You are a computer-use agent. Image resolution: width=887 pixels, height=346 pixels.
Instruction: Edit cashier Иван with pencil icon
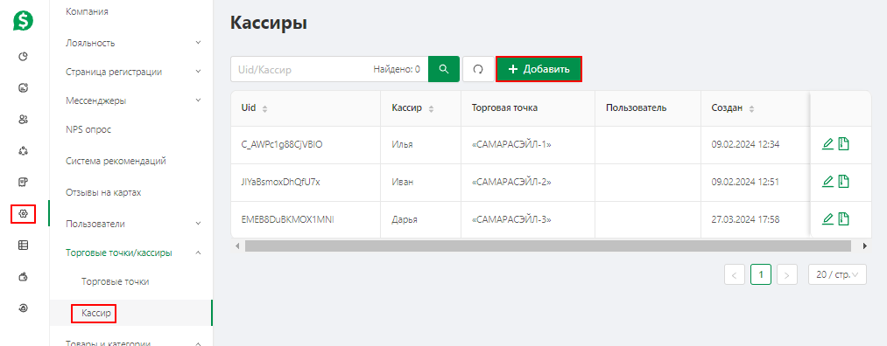(827, 181)
